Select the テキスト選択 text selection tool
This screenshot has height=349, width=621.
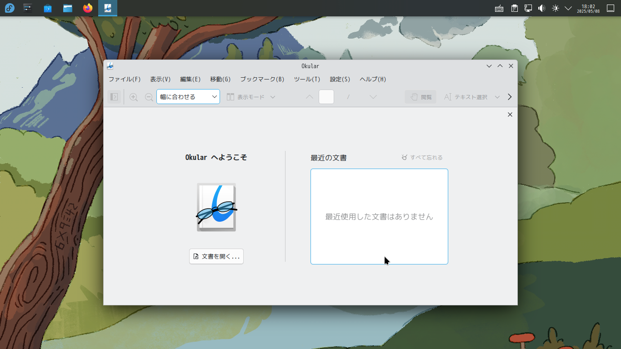tap(466, 97)
